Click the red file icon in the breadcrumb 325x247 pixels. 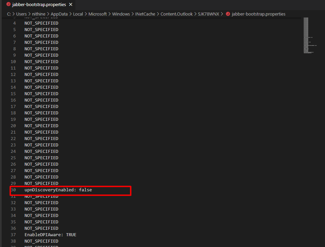point(228,14)
